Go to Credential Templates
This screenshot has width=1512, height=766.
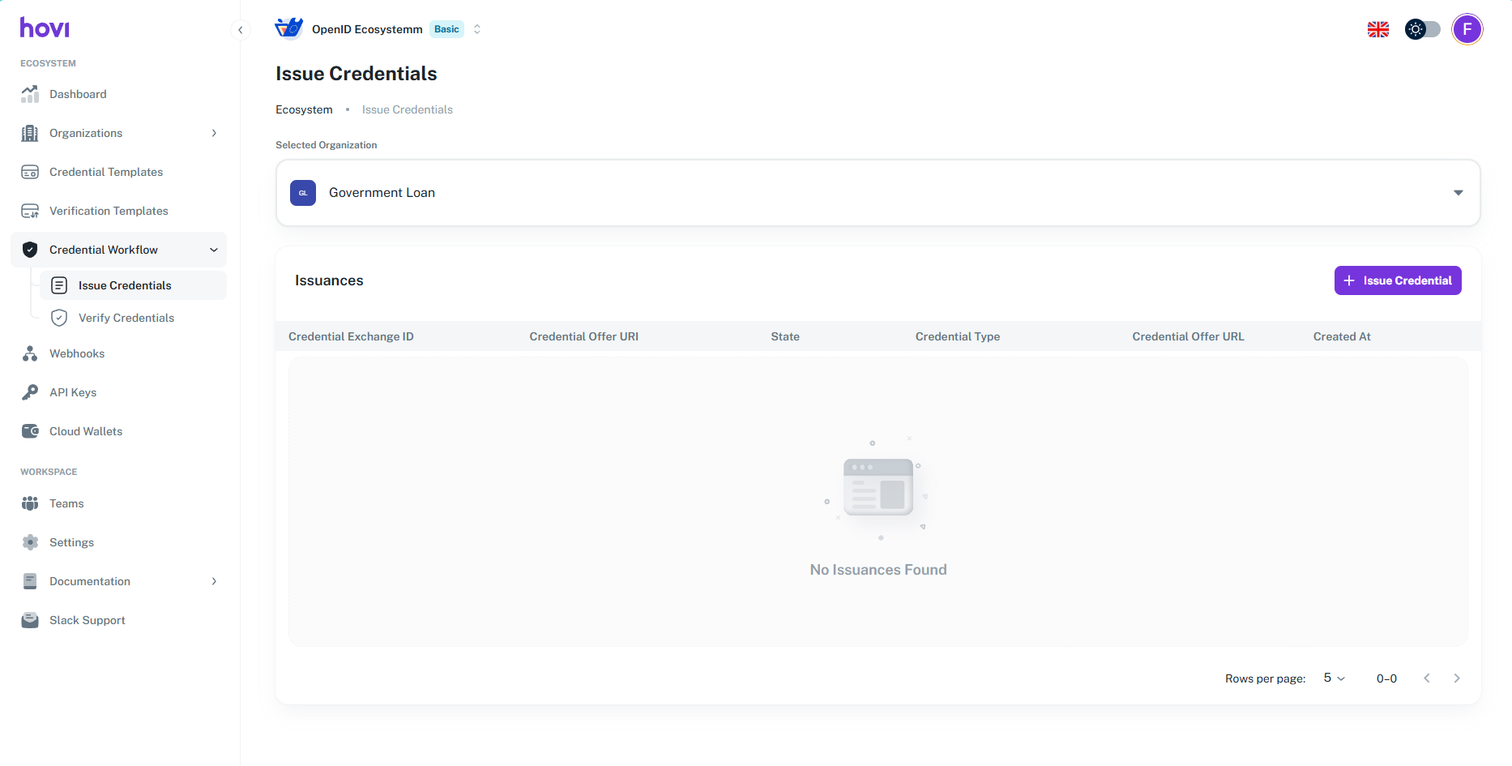click(x=106, y=172)
